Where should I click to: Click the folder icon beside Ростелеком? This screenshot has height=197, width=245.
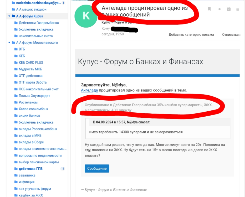(16, 102)
